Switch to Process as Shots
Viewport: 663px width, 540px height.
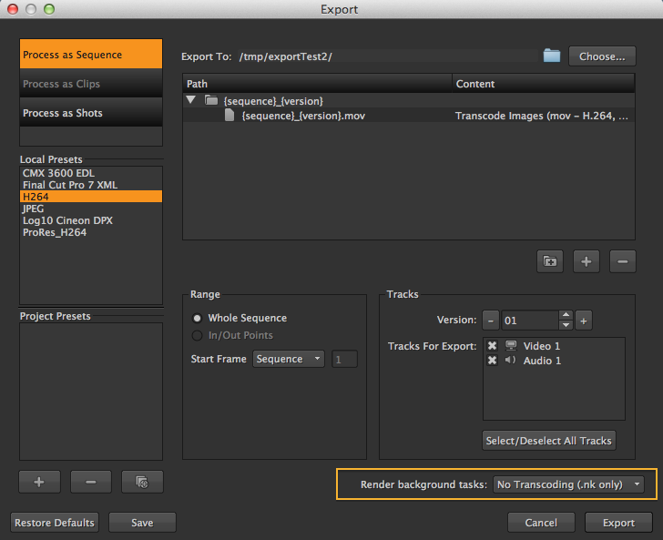click(90, 113)
